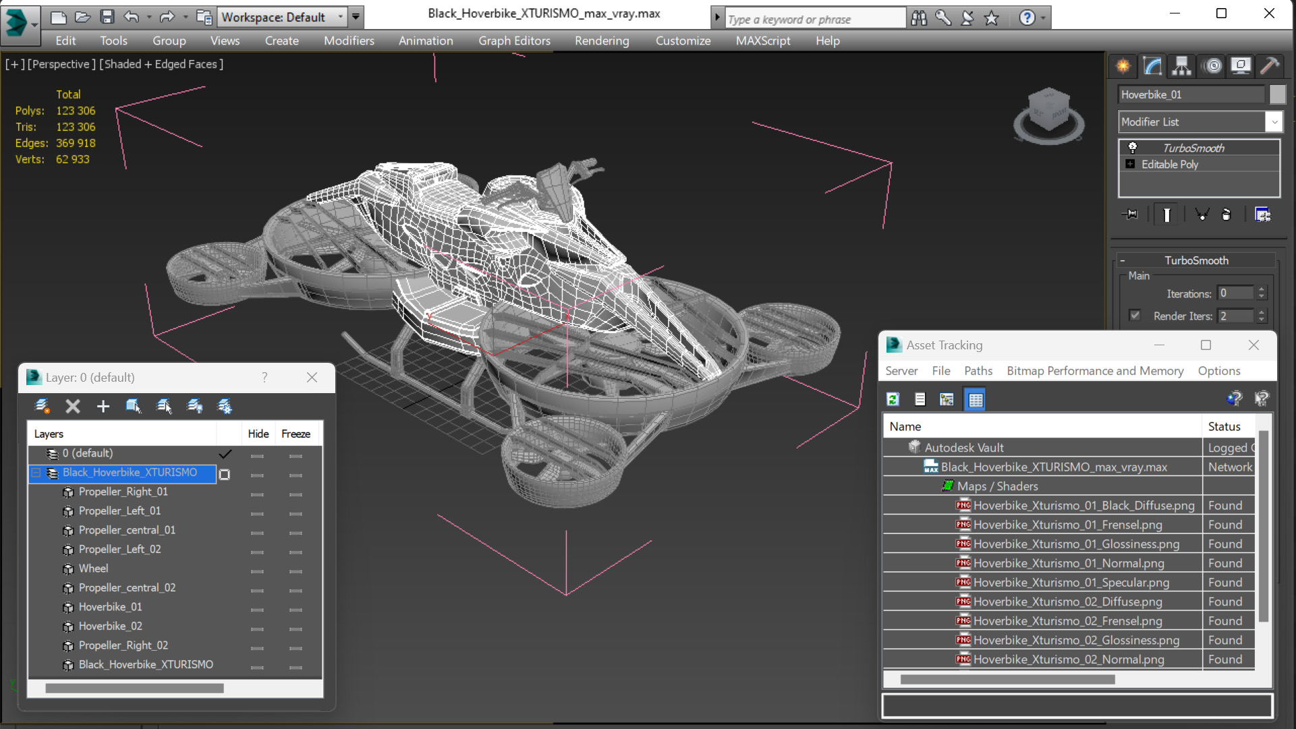Open the Modify command panel tab

pyautogui.click(x=1152, y=65)
